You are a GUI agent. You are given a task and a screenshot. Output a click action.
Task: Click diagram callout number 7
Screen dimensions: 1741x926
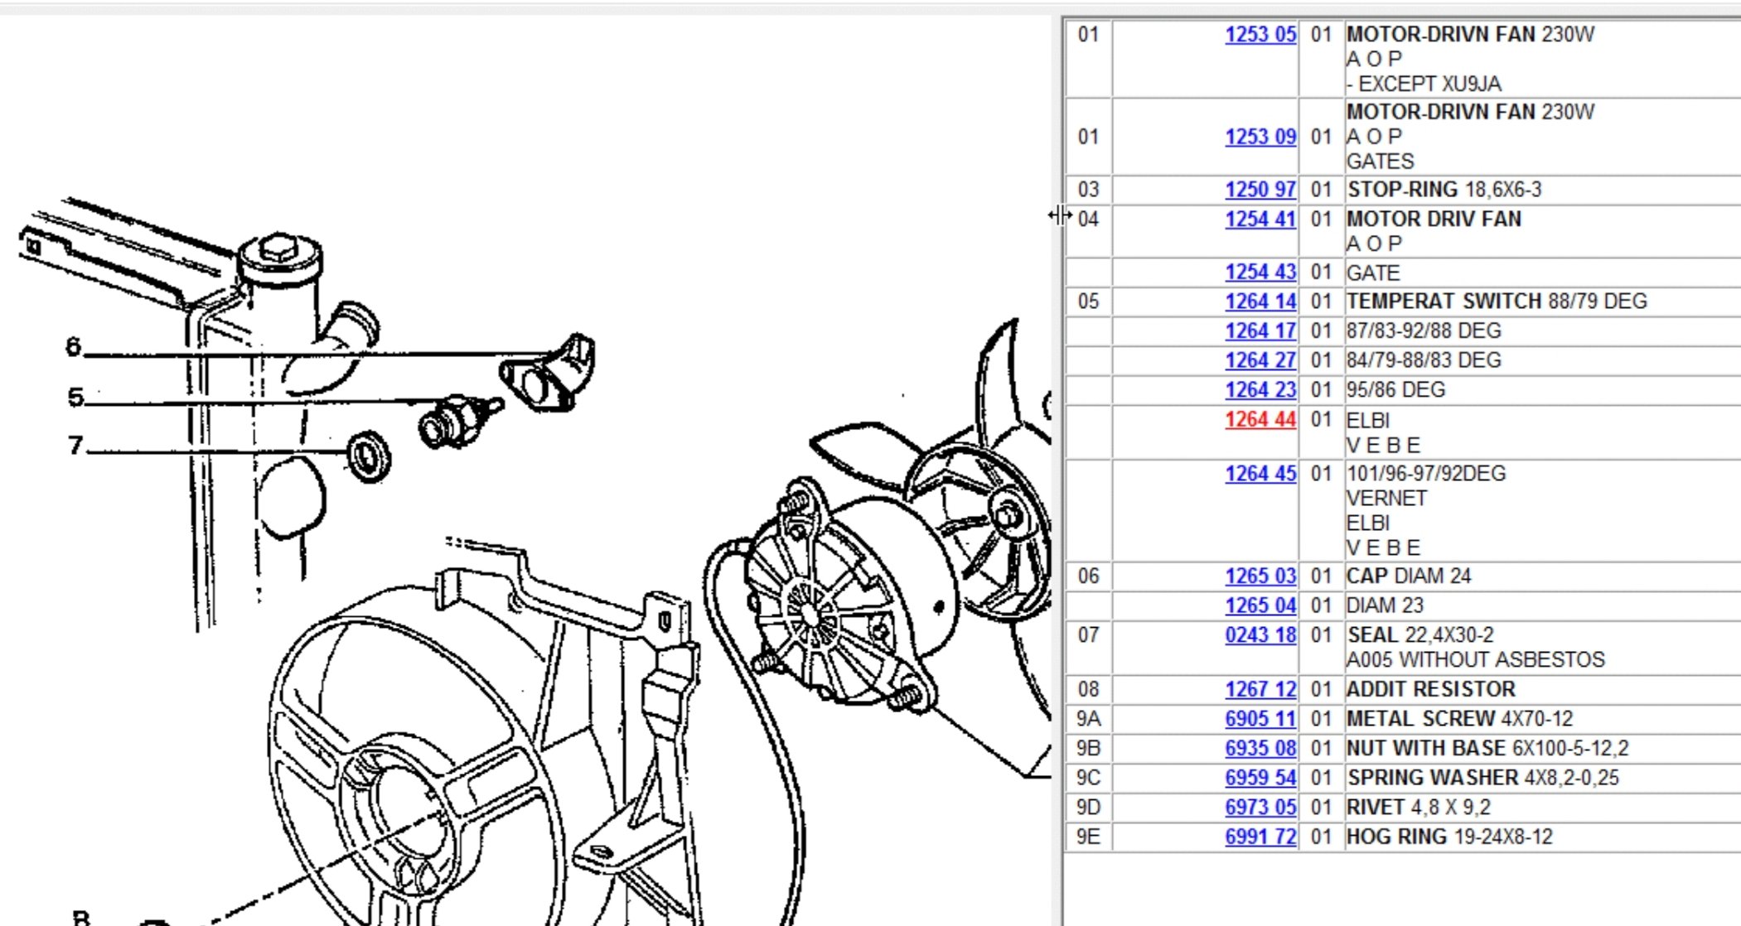pyautogui.click(x=75, y=446)
